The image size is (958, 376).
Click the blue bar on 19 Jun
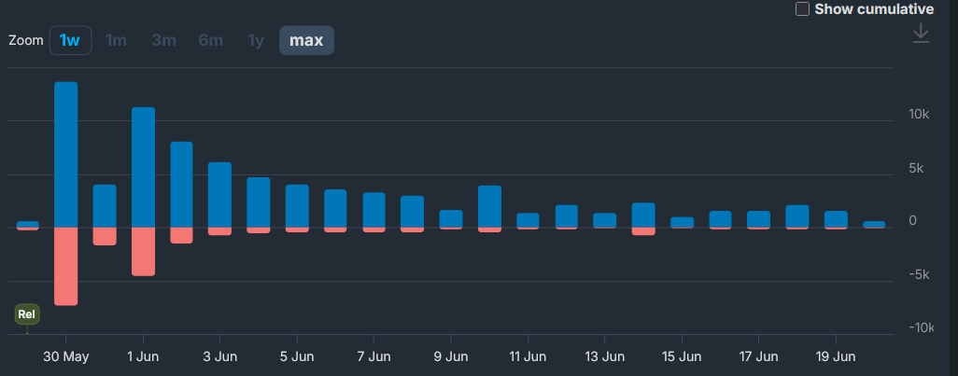point(836,219)
